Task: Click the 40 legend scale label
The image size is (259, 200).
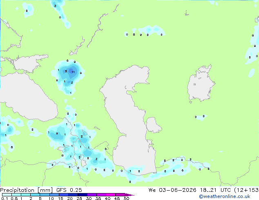Action: pyautogui.click(x=107, y=198)
